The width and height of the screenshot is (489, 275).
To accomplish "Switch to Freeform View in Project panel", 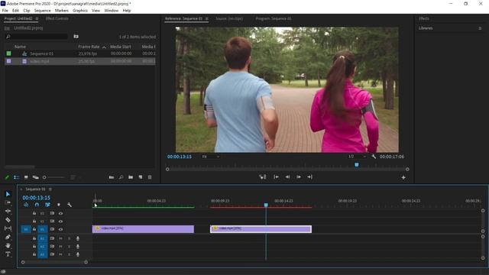I will coord(36,177).
